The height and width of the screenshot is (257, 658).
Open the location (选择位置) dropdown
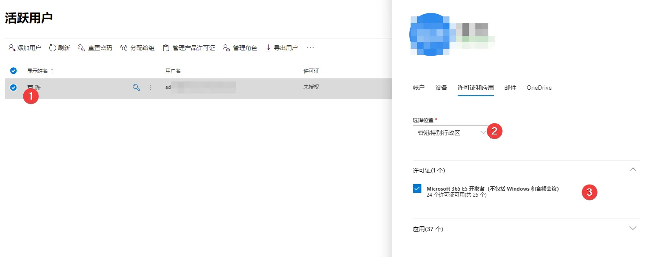click(x=451, y=133)
